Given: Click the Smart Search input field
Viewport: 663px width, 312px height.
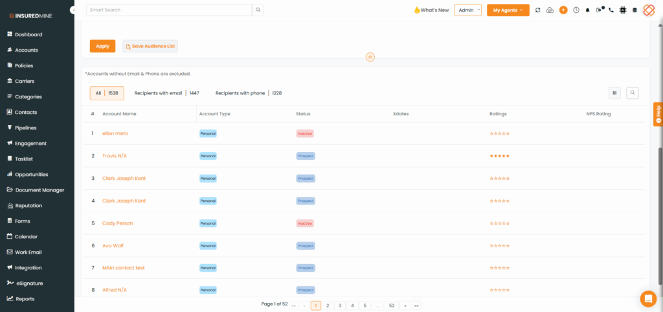Looking at the screenshot, I should coord(168,10).
